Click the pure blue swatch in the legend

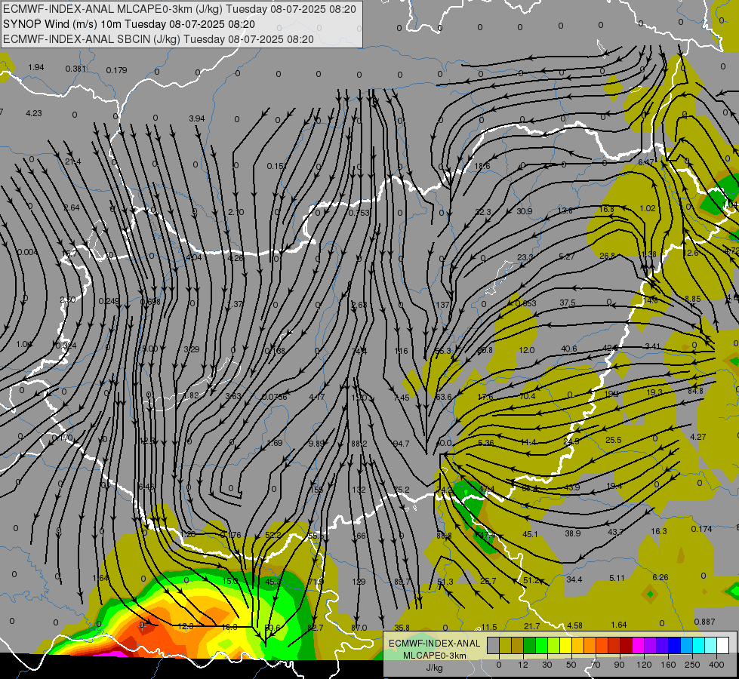(x=674, y=646)
